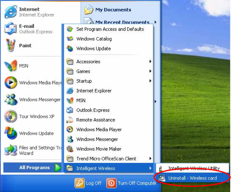Viewport: 231px width, 192px height.
Task: Expand the Intelligent Wireless submenu arrow
Action: pos(150,168)
